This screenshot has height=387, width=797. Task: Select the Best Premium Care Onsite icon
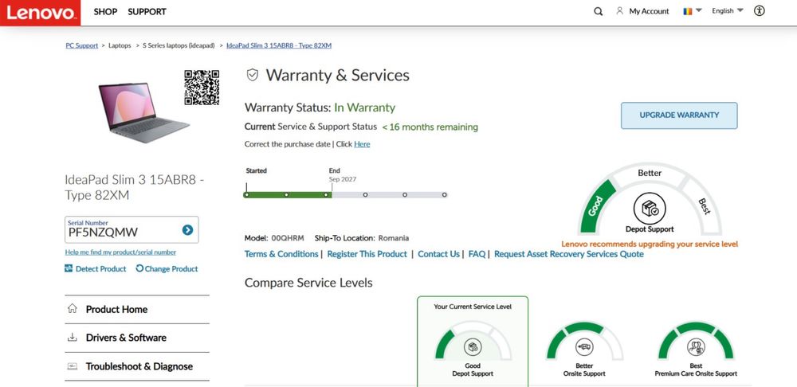pos(696,347)
